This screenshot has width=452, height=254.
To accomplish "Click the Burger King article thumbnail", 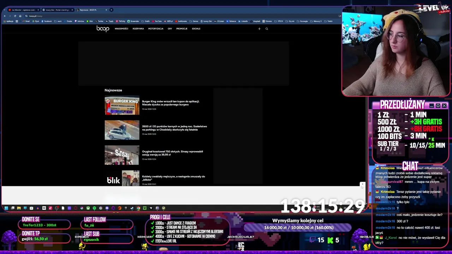I will tap(122, 105).
